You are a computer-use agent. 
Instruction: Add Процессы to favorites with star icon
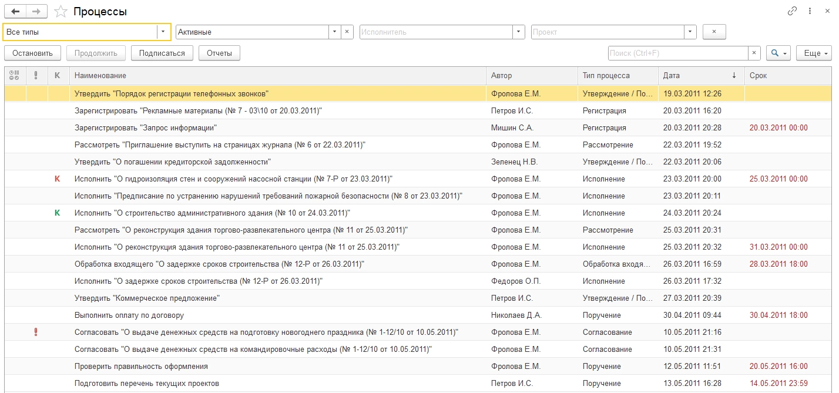60,12
